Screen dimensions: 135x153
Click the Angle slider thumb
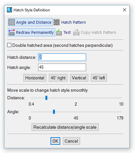(54, 112)
